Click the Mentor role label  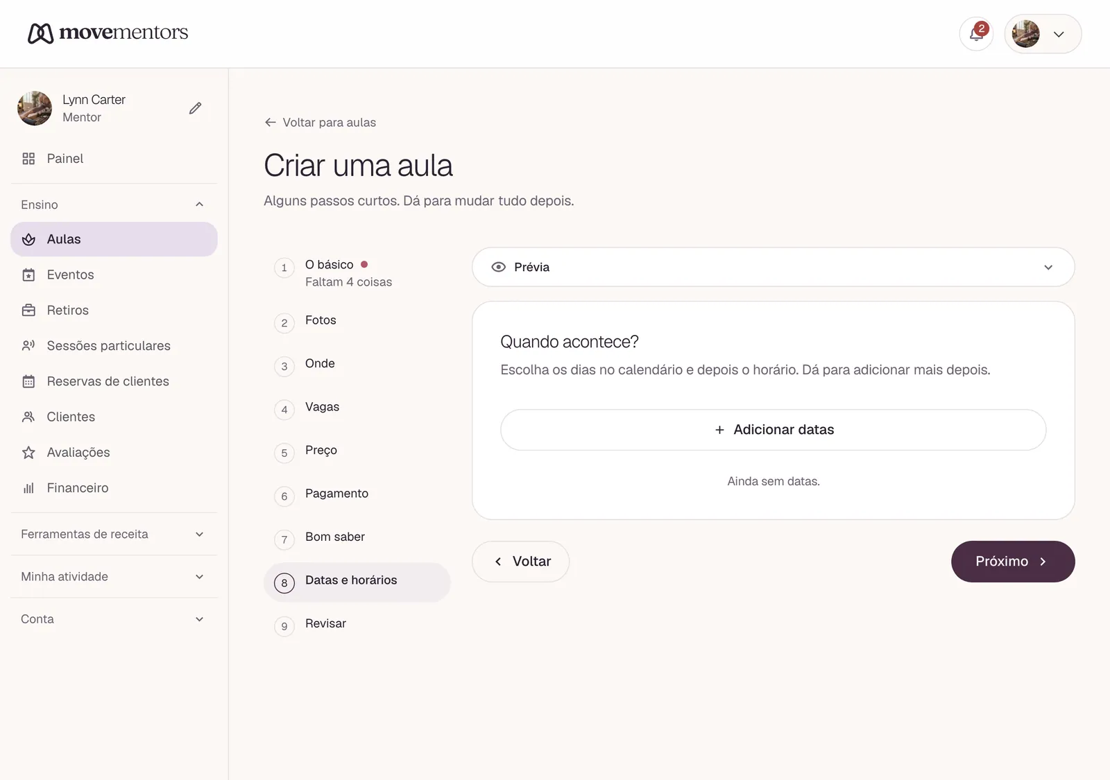82,117
